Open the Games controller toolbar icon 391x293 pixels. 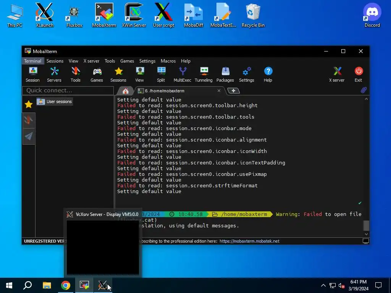coord(97,74)
